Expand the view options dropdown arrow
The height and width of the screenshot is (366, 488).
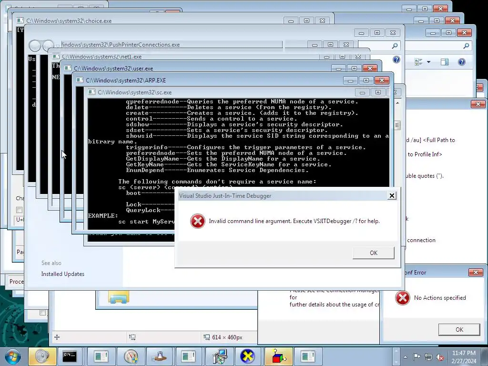point(428,62)
